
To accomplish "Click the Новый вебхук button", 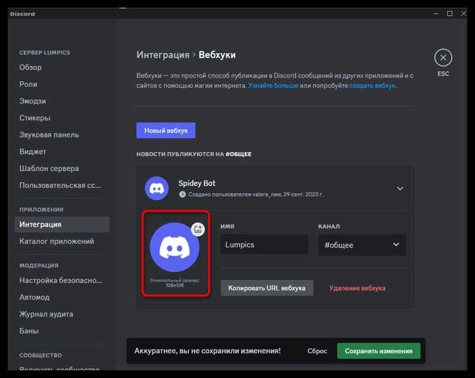I will [166, 130].
